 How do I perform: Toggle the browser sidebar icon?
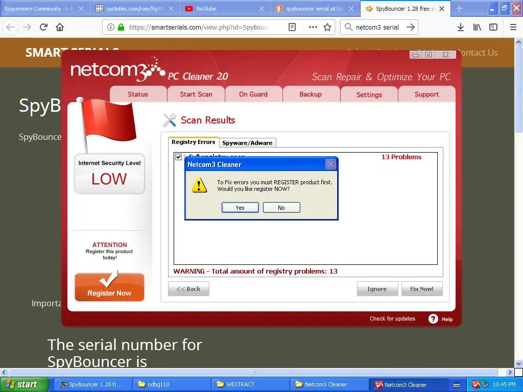(493, 27)
